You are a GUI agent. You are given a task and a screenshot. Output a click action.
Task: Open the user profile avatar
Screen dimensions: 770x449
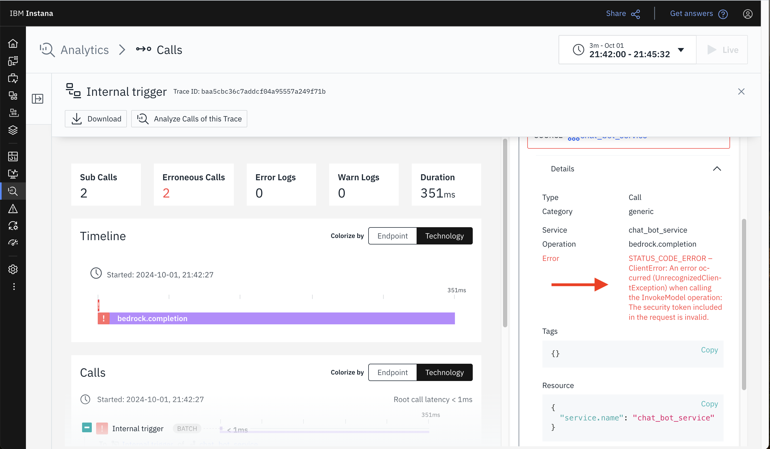point(748,14)
